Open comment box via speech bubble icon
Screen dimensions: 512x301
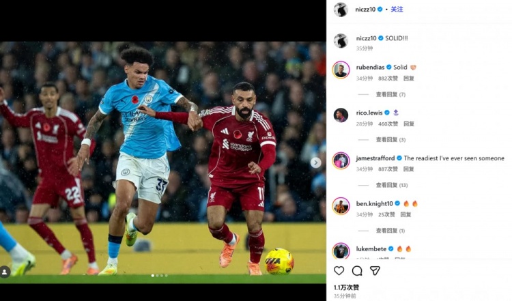click(357, 271)
